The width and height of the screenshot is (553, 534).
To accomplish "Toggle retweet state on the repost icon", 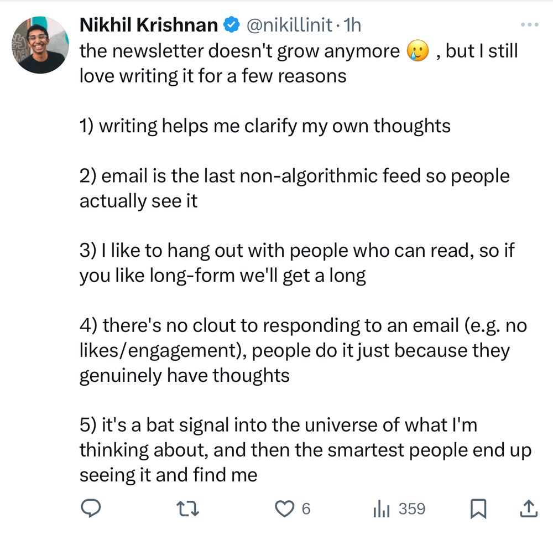I will coord(187,509).
